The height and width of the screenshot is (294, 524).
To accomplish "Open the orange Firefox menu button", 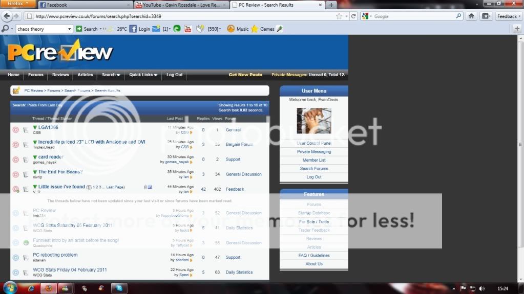I will (18, 4).
